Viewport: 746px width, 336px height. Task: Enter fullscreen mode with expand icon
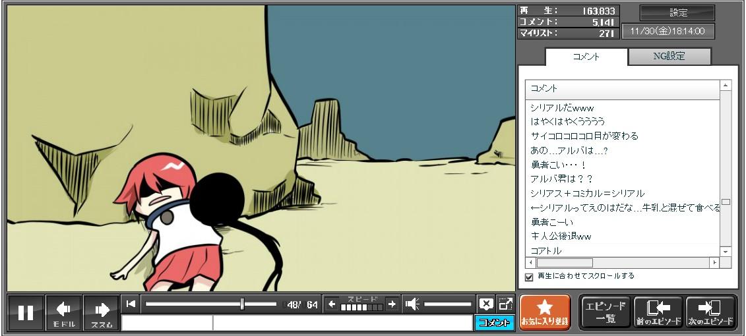point(505,304)
